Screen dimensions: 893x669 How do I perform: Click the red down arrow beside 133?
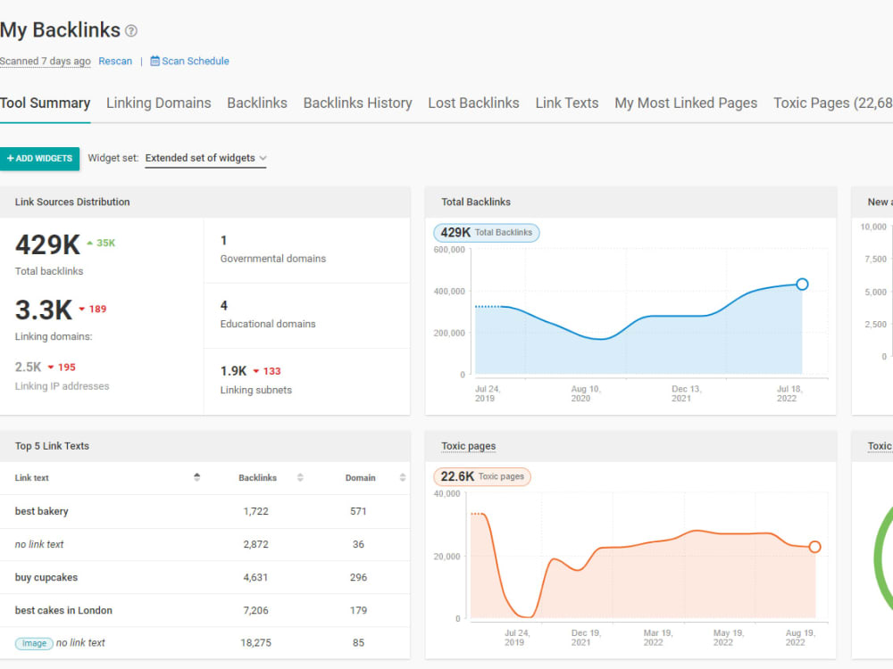(256, 371)
